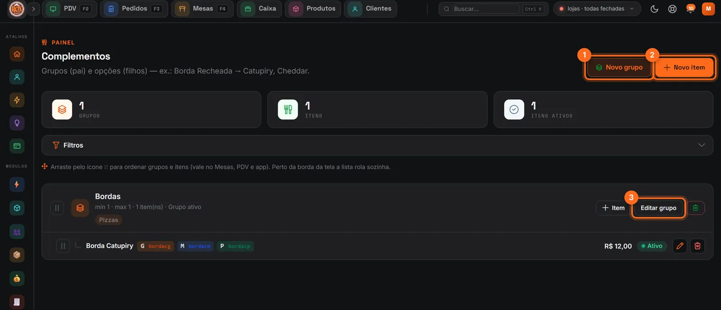The width and height of the screenshot is (721, 310).
Task: Open the Clientes tab
Action: (x=370, y=9)
